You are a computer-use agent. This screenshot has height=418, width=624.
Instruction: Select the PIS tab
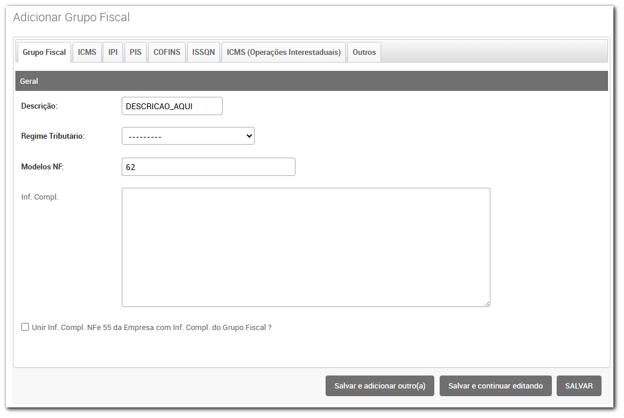[x=135, y=52]
